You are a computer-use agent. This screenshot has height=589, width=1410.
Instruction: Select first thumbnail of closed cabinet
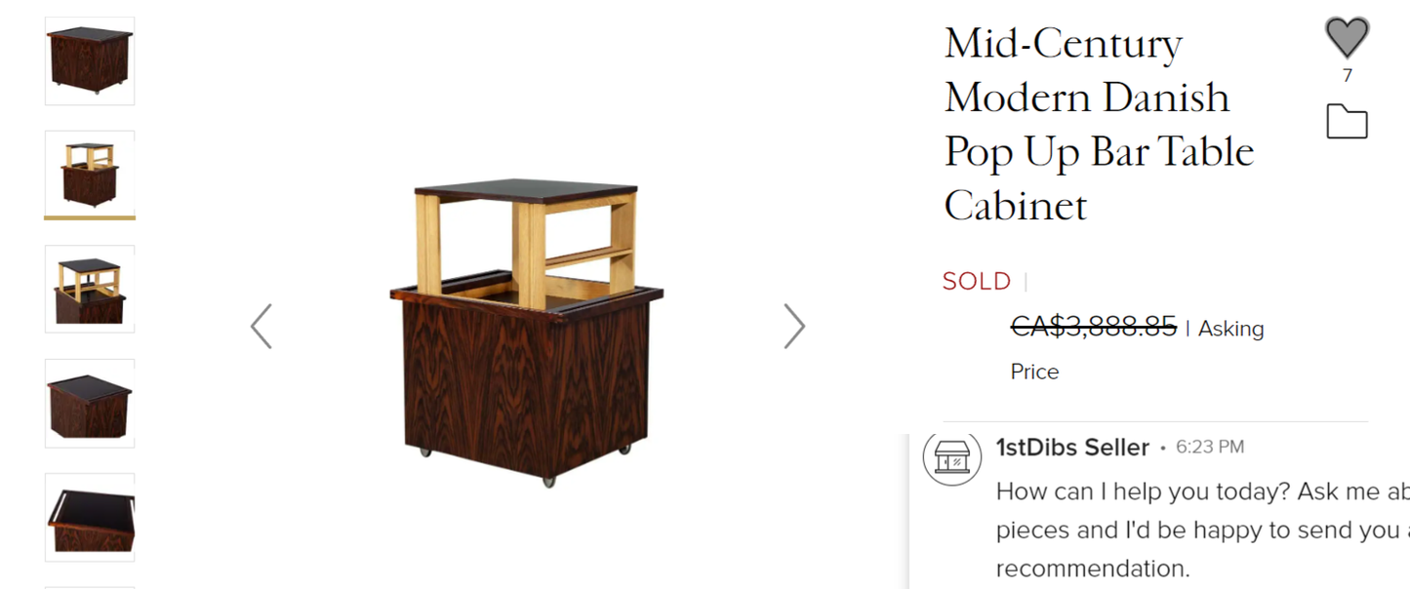click(90, 60)
